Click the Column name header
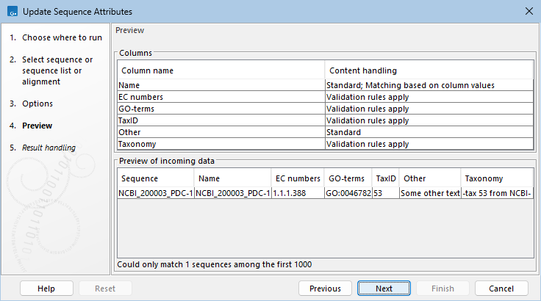Viewport: 541px width, 301px height. pos(221,70)
